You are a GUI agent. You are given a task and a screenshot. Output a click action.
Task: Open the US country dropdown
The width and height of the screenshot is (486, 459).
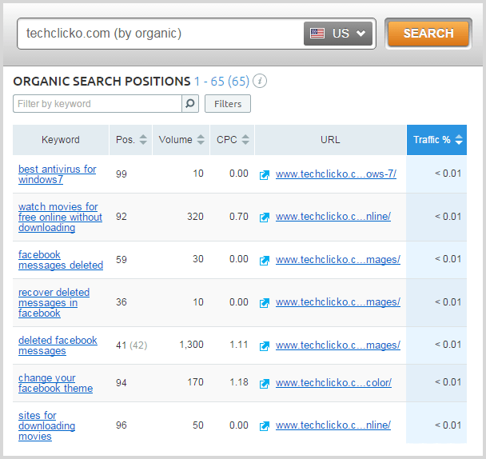[x=338, y=34]
